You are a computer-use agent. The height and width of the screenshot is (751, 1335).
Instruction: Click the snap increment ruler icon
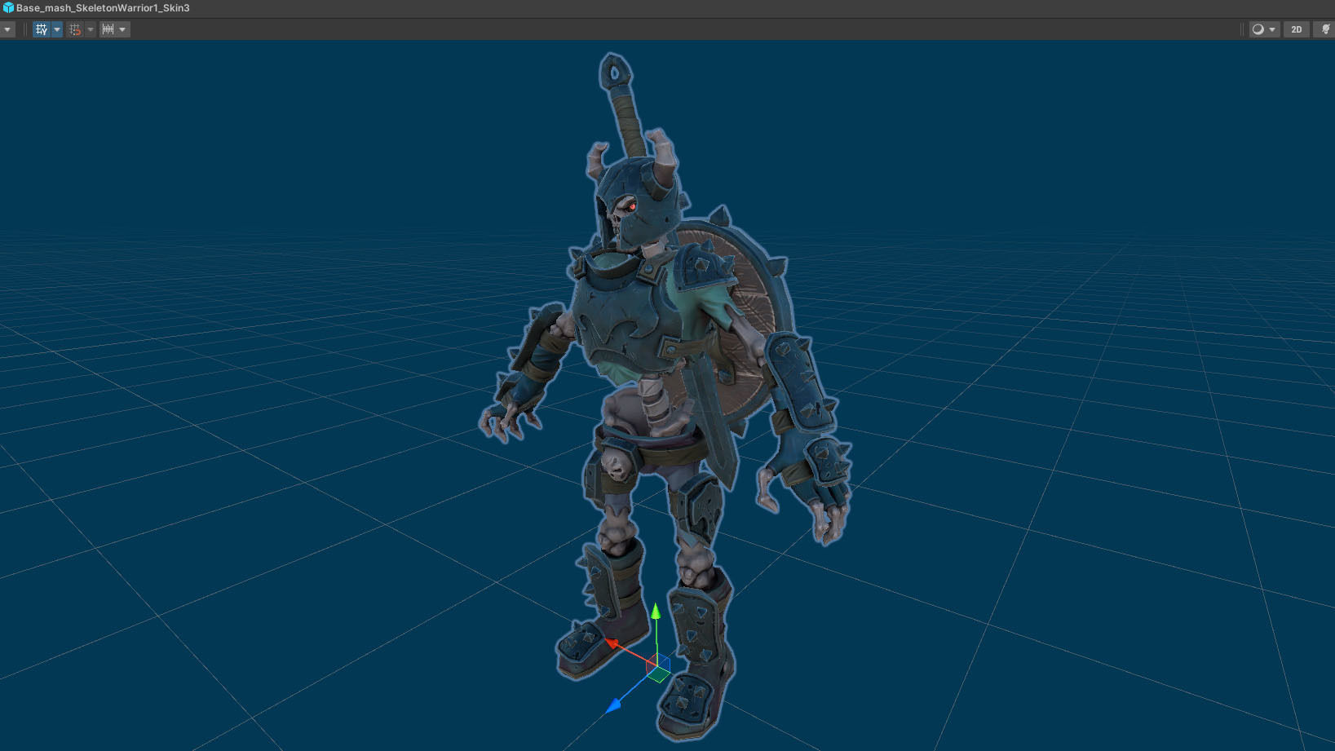point(108,29)
